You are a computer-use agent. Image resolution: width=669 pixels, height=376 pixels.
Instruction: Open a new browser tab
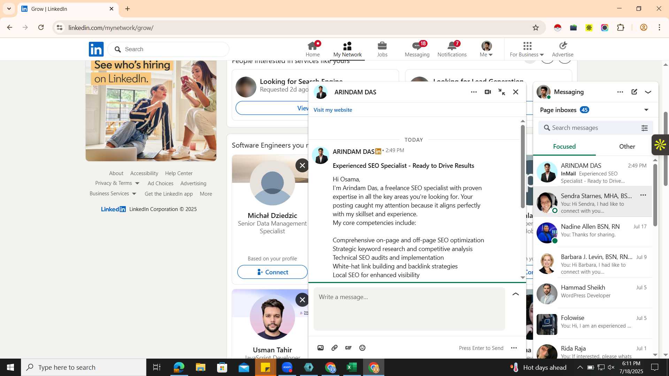(x=128, y=9)
